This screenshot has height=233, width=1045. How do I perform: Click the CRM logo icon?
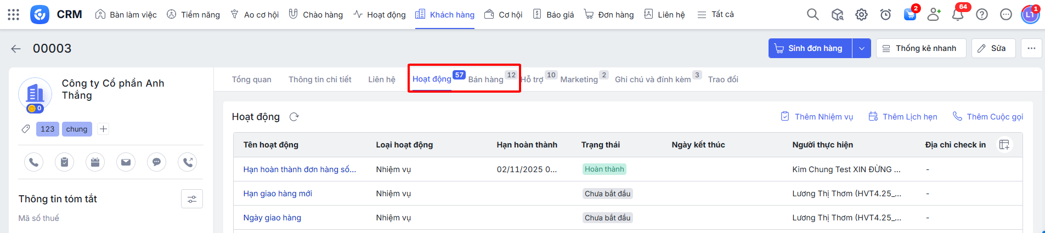click(39, 15)
